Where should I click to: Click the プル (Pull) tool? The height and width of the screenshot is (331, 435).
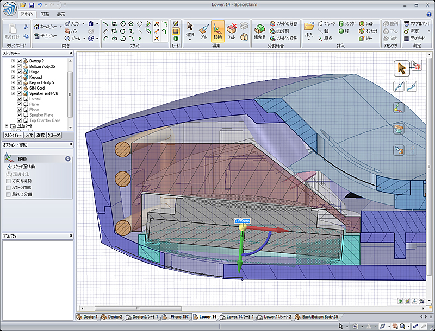[x=204, y=31]
